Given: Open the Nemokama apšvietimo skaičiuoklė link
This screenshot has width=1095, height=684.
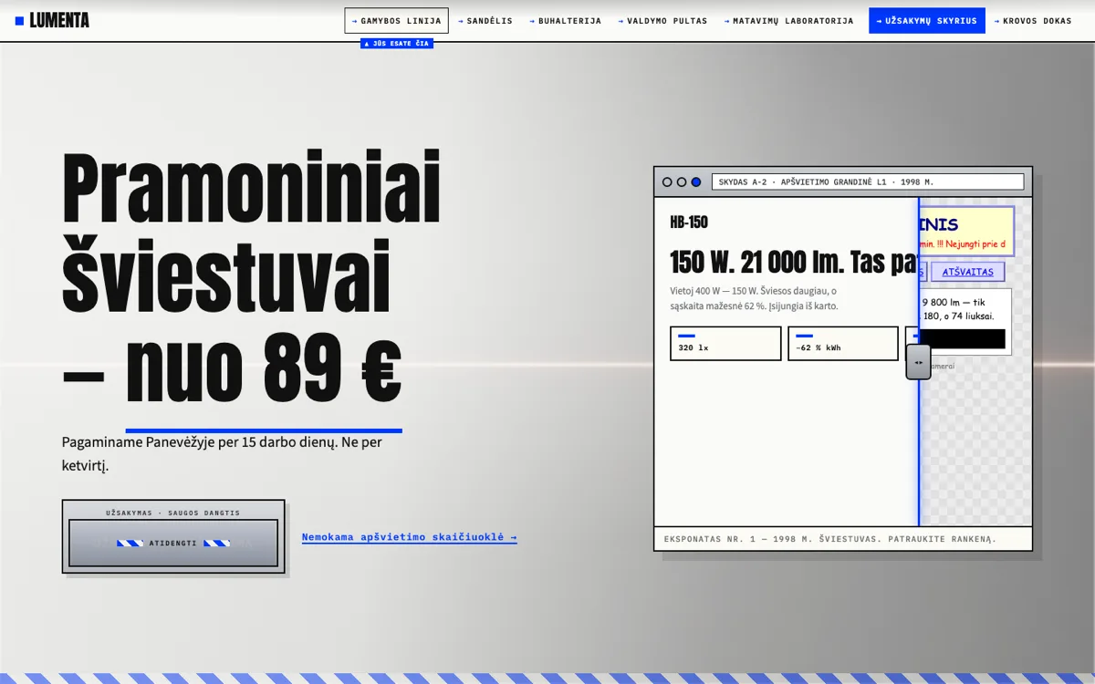Looking at the screenshot, I should pos(410,537).
